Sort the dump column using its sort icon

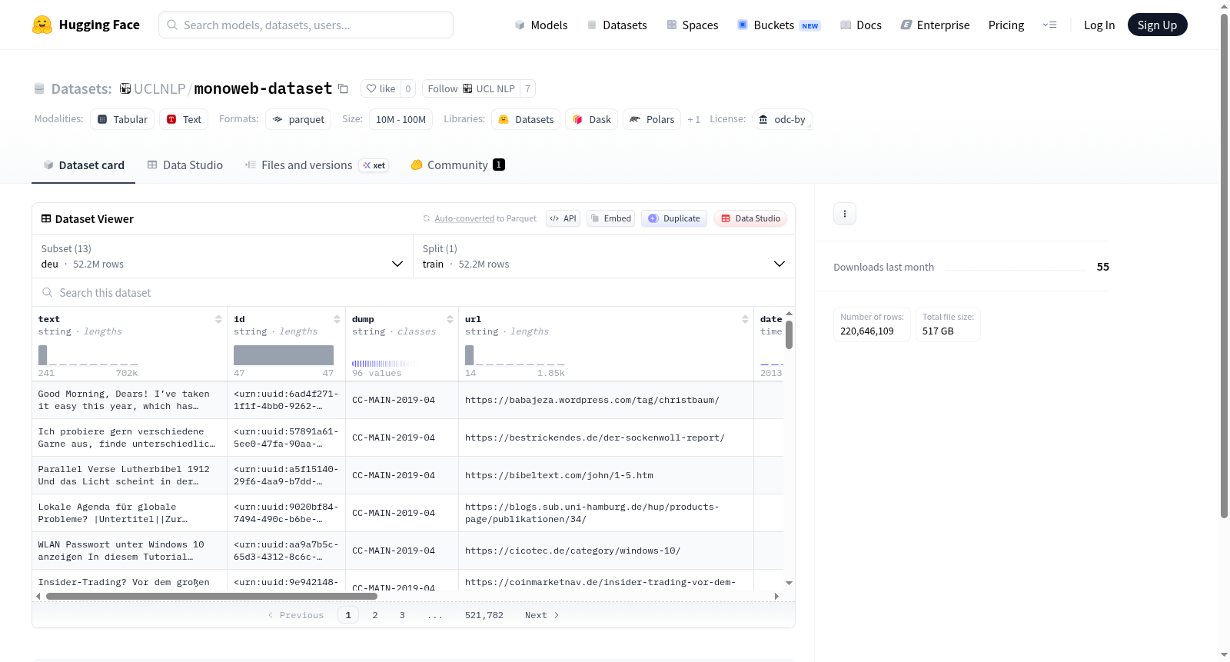pos(450,319)
